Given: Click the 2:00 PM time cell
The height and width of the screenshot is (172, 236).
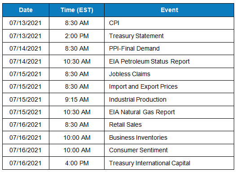Looking at the screenshot, I should (x=77, y=36).
